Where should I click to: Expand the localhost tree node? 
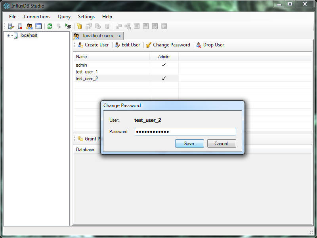[9, 36]
